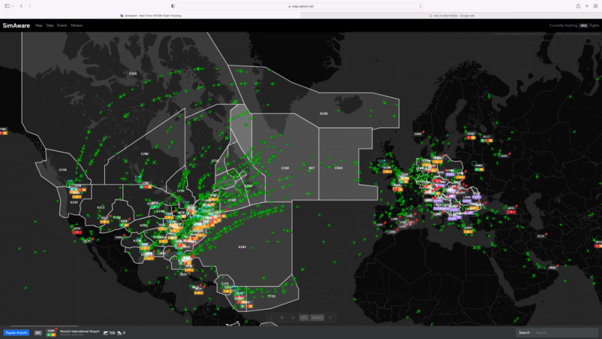Open the Map menu
Viewport: 602px width, 339px height.
(39, 25)
